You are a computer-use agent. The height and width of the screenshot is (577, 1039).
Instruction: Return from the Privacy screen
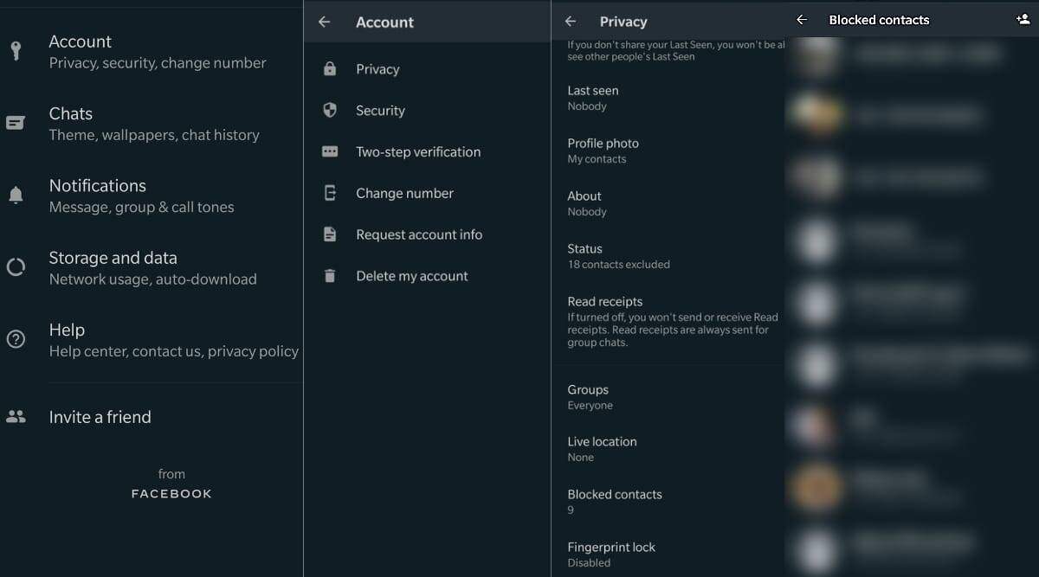[571, 22]
